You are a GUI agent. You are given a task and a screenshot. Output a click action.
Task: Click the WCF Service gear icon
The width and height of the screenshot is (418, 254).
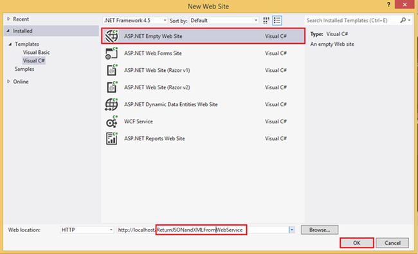click(111, 122)
